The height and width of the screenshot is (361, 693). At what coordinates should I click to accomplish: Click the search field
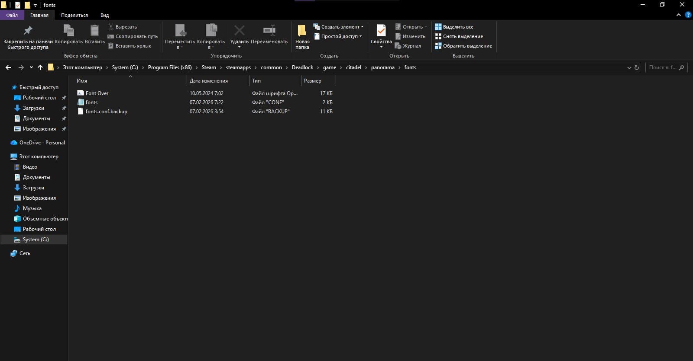pyautogui.click(x=666, y=67)
